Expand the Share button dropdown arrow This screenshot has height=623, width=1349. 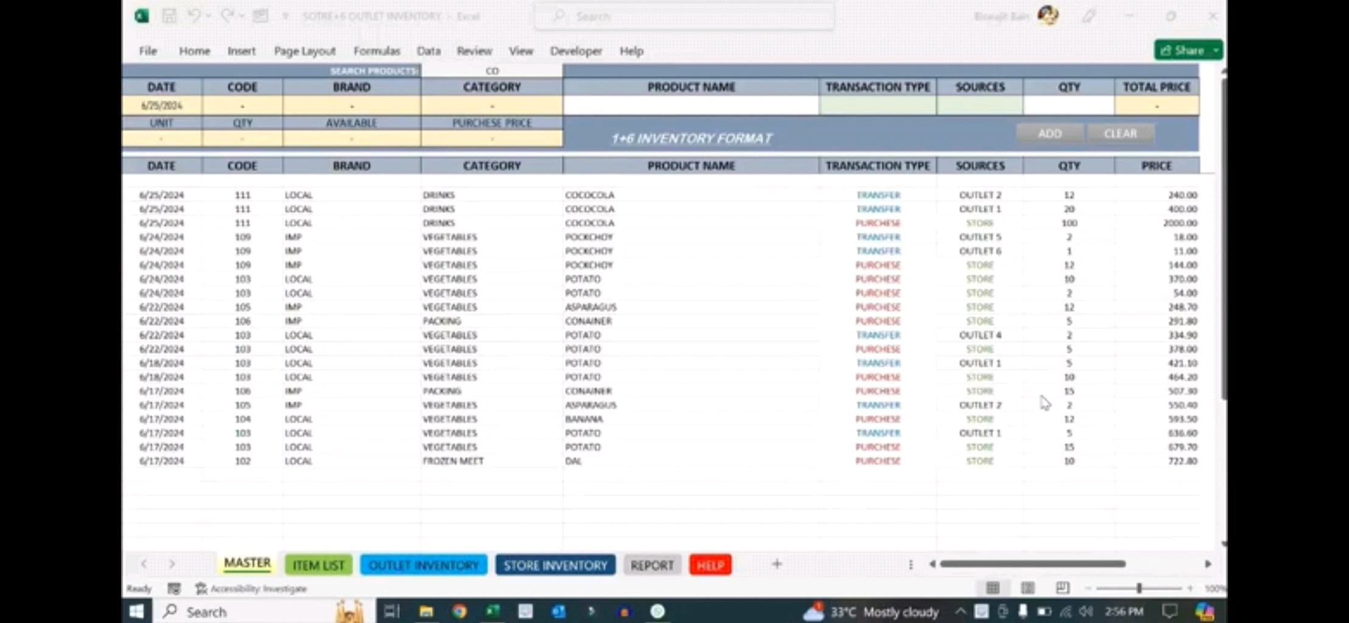click(x=1216, y=50)
